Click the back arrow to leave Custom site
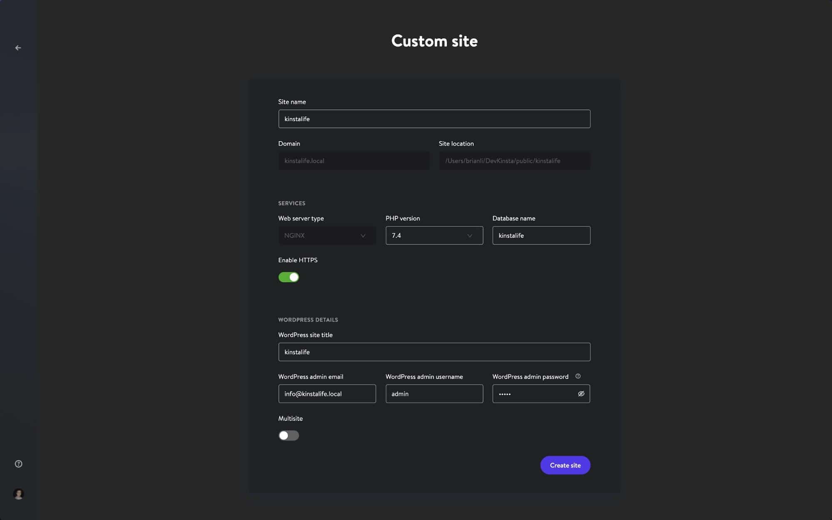The height and width of the screenshot is (520, 832). tap(18, 47)
